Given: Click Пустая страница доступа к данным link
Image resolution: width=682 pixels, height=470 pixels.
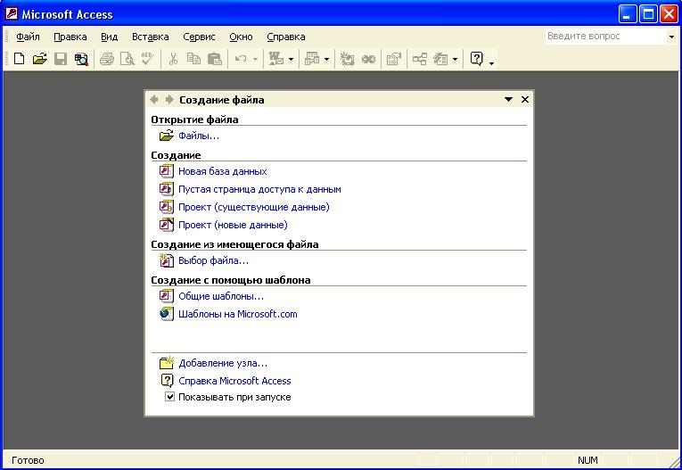Looking at the screenshot, I should 259,189.
